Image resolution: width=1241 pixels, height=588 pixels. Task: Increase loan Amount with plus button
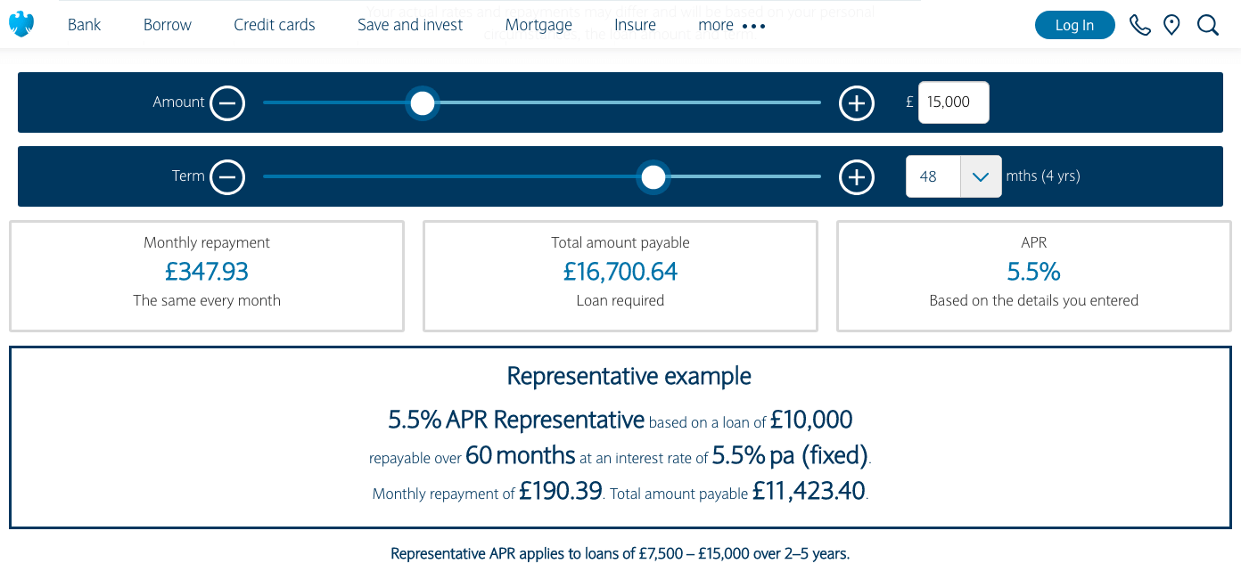tap(856, 103)
